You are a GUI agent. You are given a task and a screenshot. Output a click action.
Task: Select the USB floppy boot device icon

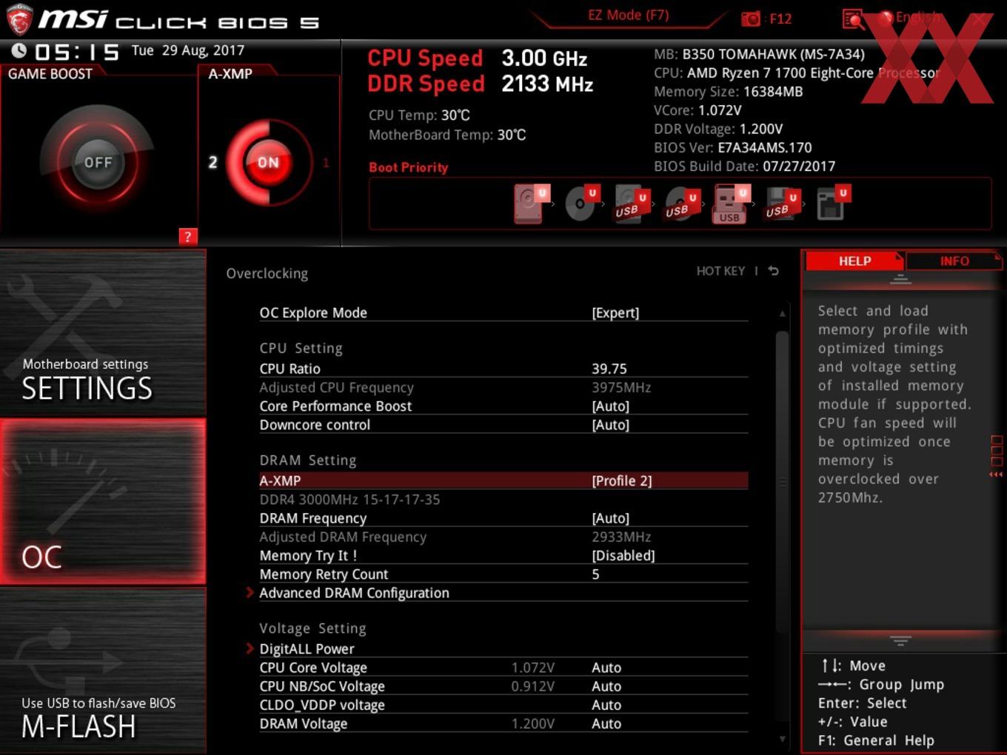[781, 204]
